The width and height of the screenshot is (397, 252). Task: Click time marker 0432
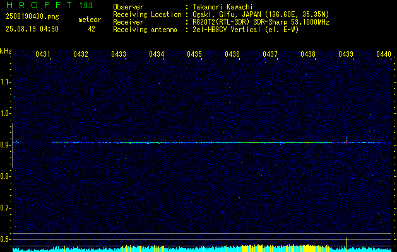81,54
